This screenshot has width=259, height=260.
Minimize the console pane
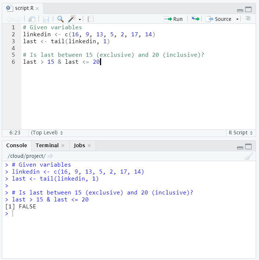point(240,148)
